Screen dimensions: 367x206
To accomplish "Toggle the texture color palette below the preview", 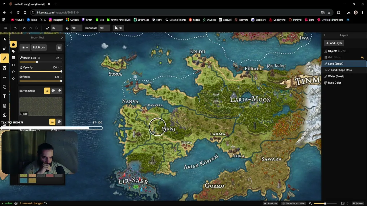I will (x=59, y=122).
